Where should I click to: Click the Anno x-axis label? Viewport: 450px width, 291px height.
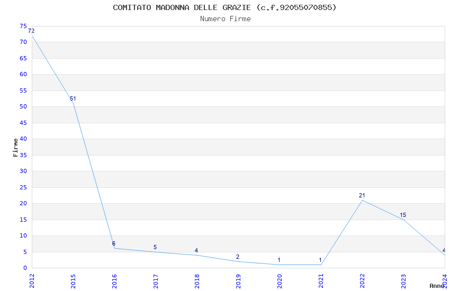tap(437, 286)
